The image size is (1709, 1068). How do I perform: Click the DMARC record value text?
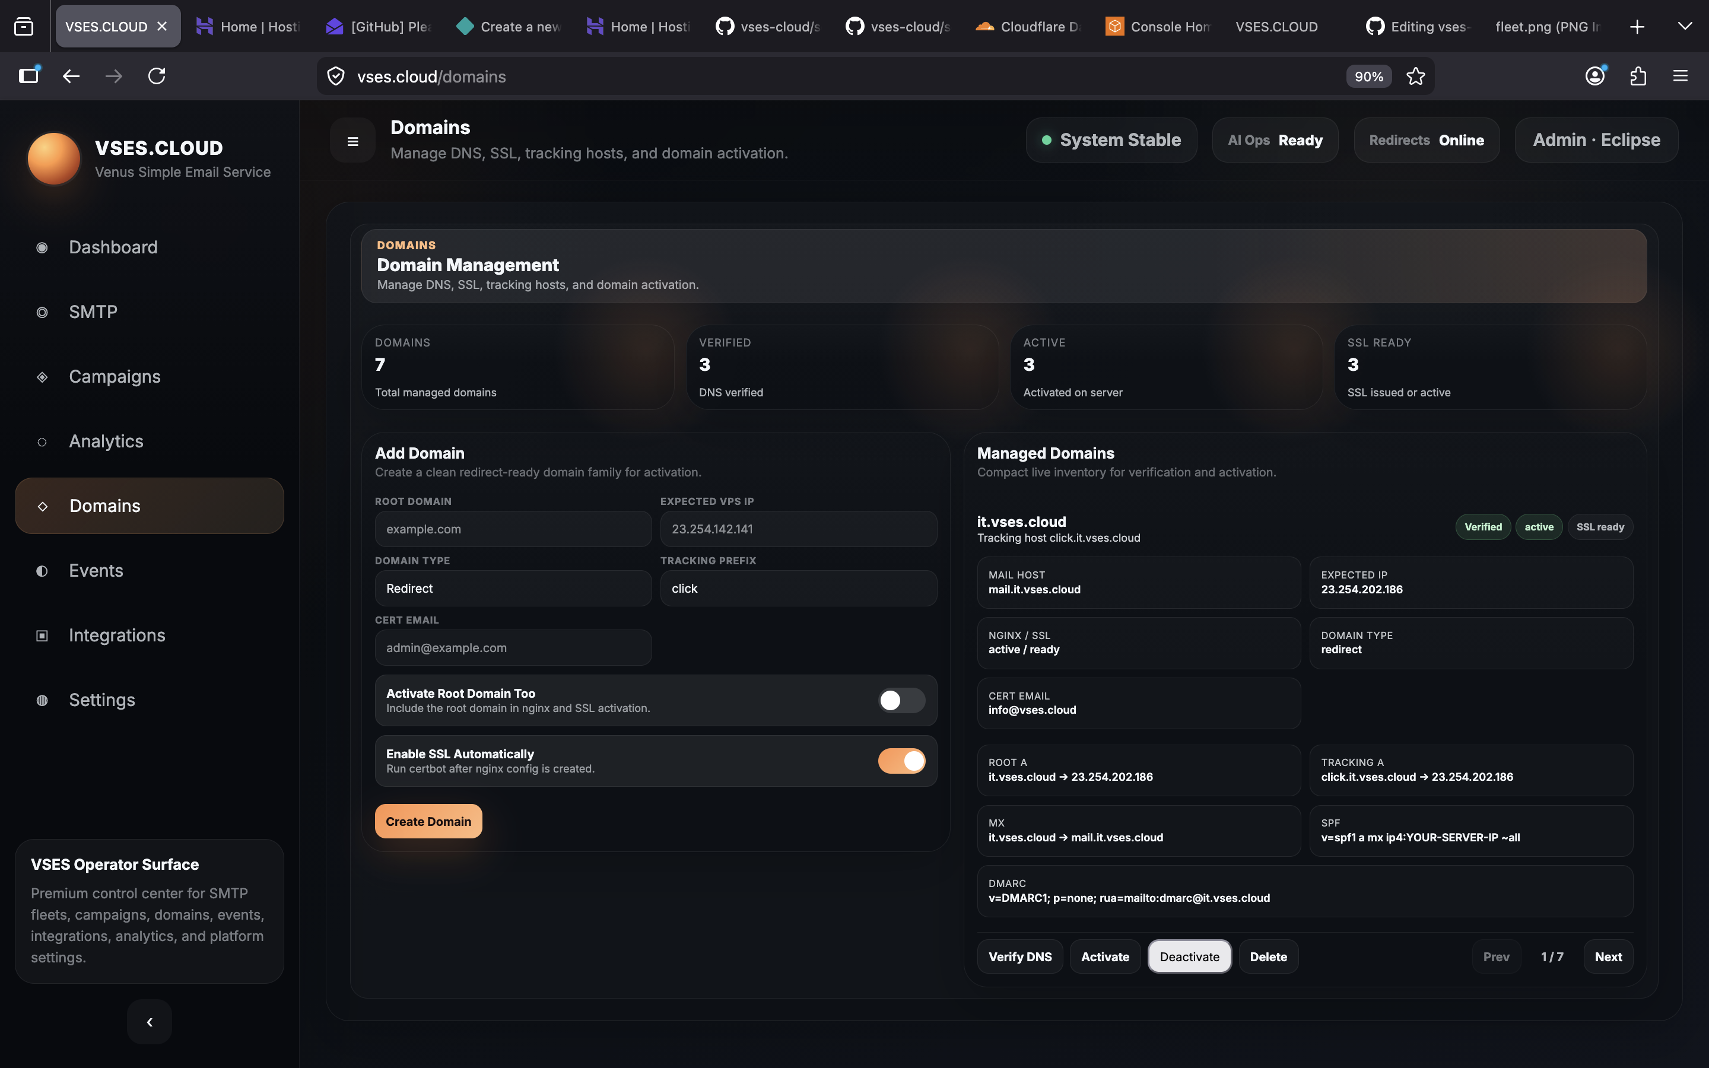click(x=1129, y=898)
